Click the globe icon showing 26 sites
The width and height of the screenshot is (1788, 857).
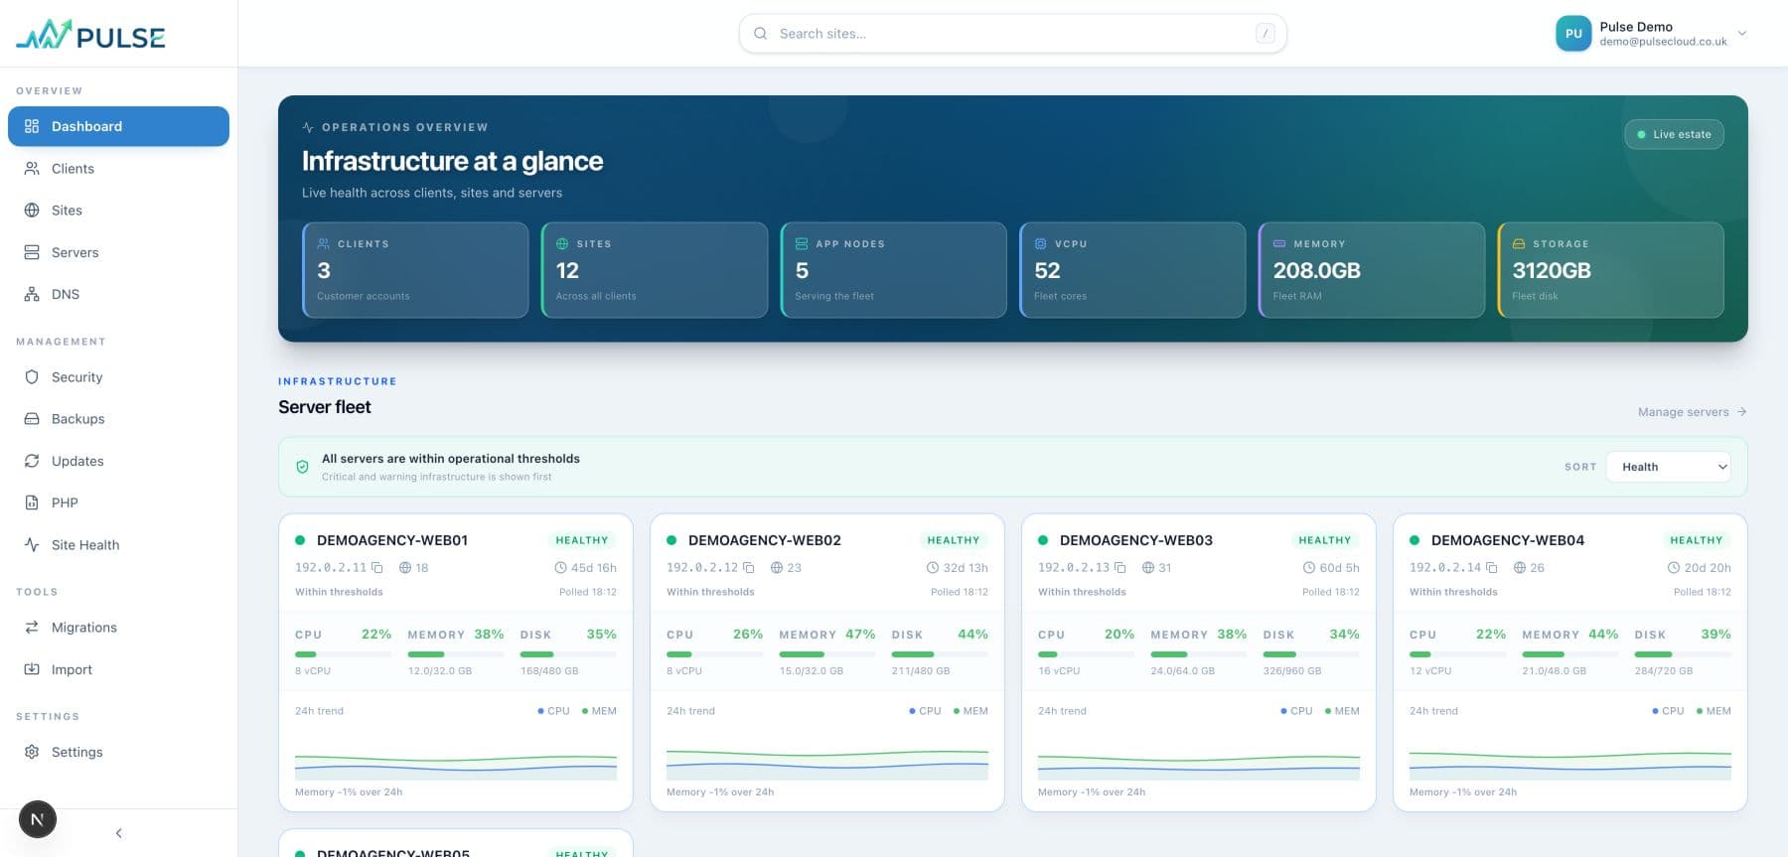[x=1520, y=568]
